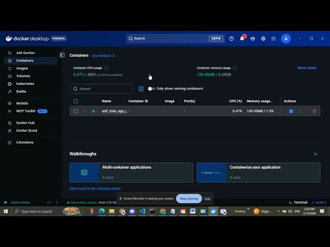Screen dimensions: 330x247
Task: Click the Engine running status
Action: click(20, 202)
